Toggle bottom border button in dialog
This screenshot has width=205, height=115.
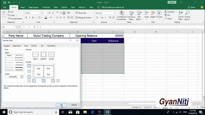(x=29, y=77)
